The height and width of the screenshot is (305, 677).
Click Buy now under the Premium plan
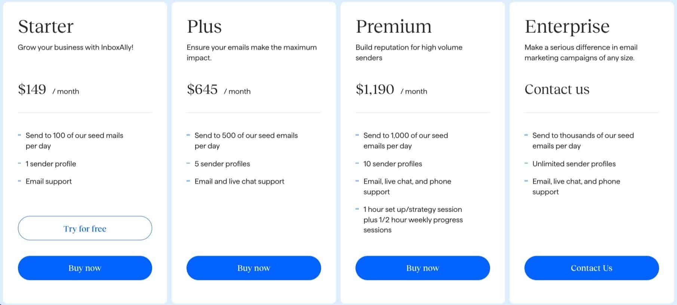pos(422,268)
